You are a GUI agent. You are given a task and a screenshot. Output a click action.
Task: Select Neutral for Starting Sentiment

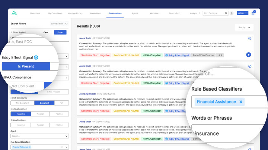click(x=40, y=114)
